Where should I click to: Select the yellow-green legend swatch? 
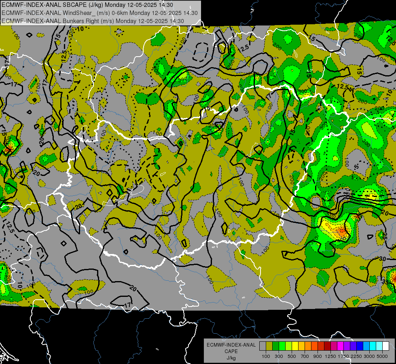click(x=289, y=346)
